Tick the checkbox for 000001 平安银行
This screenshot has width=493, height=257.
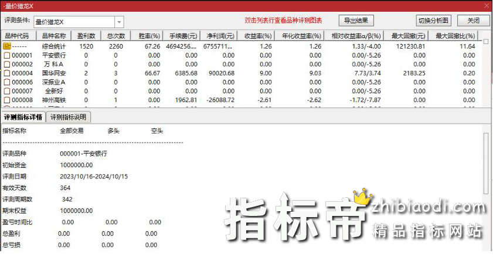(7, 55)
